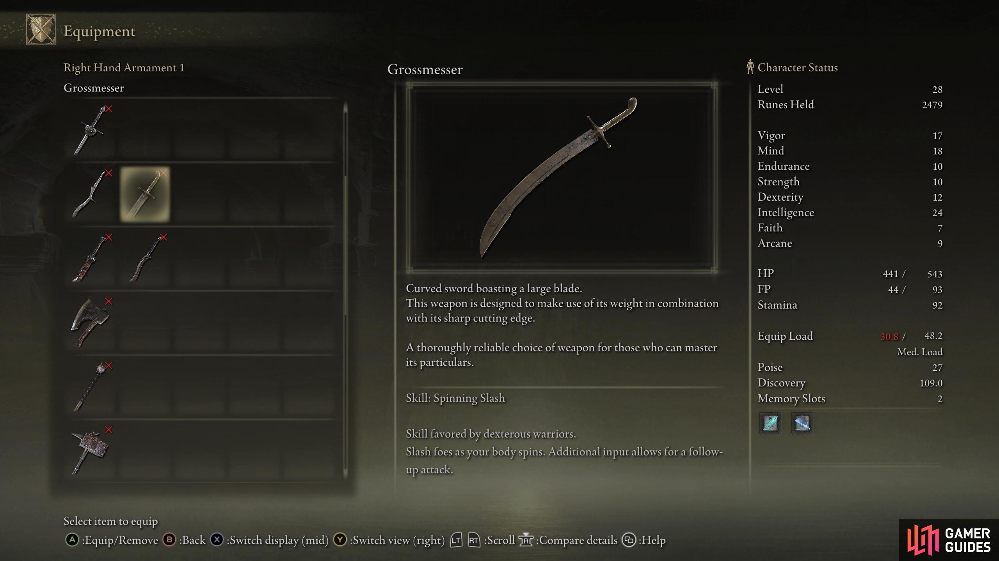
Task: Click the second memorized spell icon
Action: [802, 423]
